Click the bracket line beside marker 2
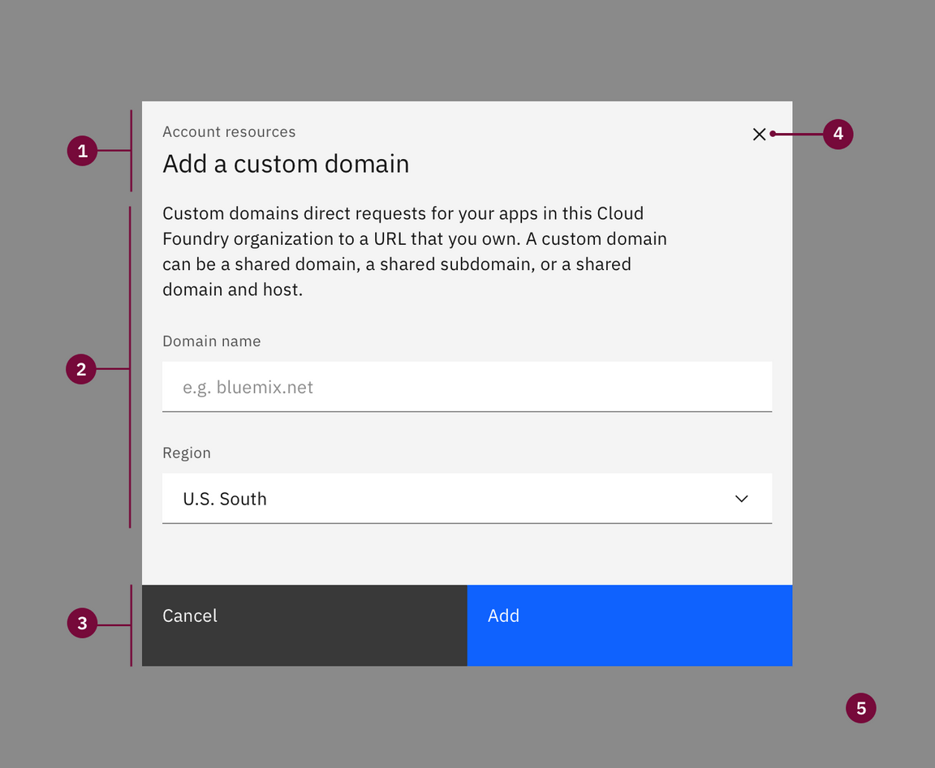935x768 pixels. pyautogui.click(x=130, y=446)
